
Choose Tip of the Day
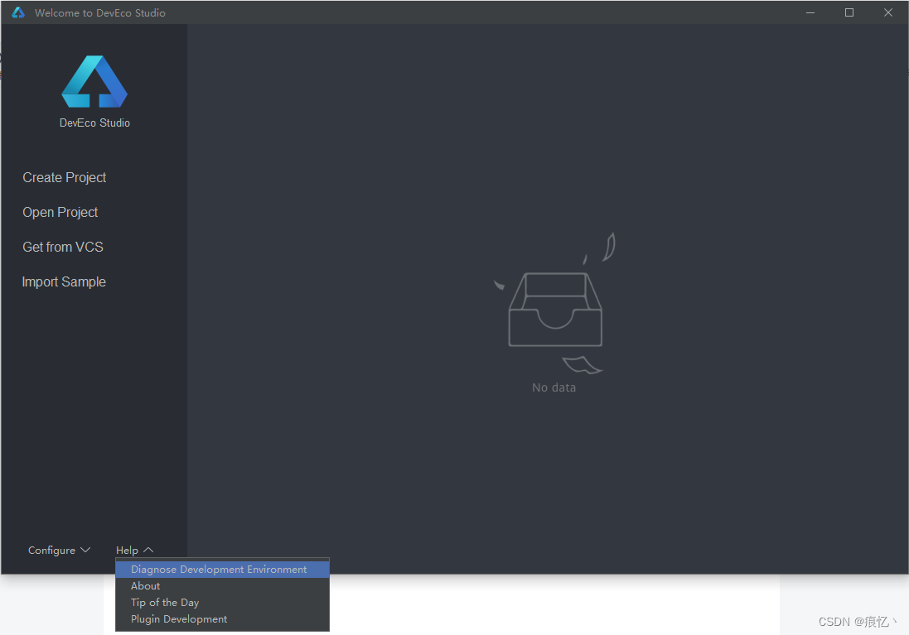click(223, 603)
